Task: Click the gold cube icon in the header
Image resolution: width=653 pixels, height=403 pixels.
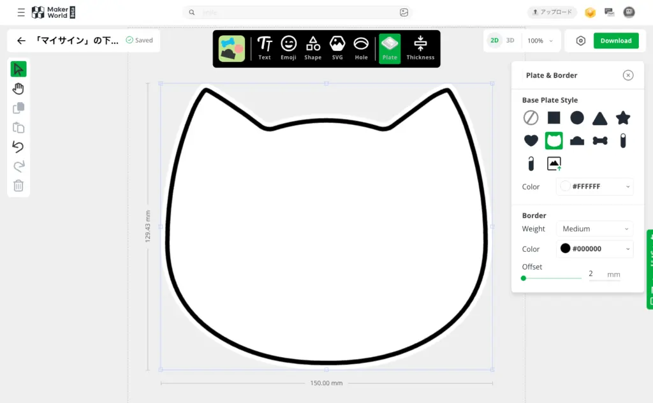Action: (x=590, y=13)
